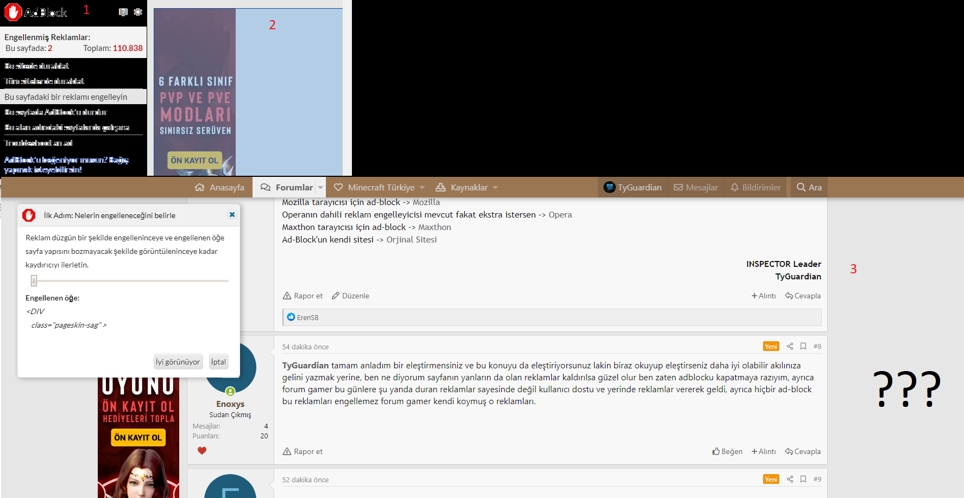Choose 'Tüm sitelerde duraklat' option
Viewport: 964px width, 498px height.
tap(45, 81)
